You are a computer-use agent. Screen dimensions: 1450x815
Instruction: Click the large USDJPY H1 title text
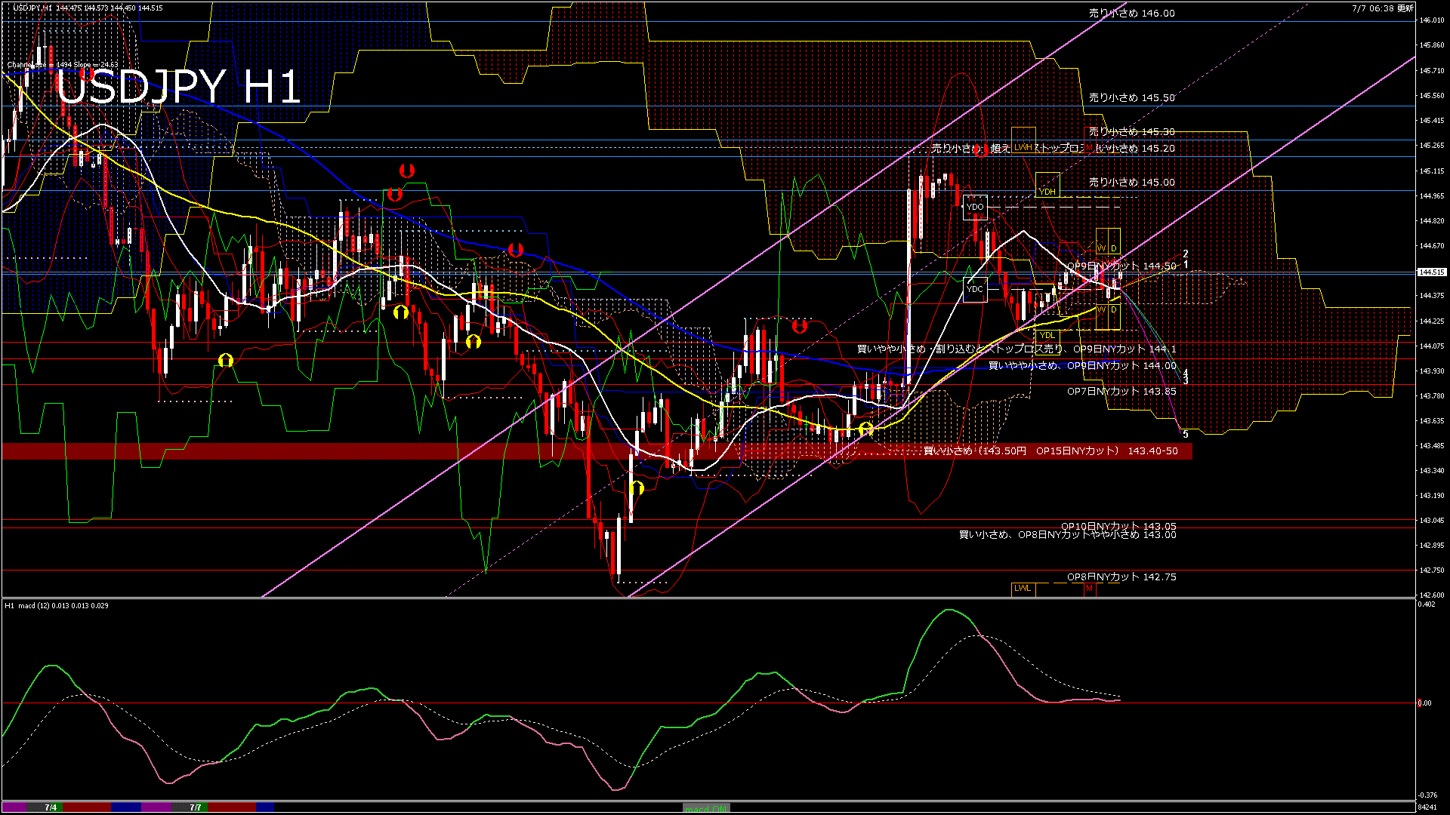(178, 87)
